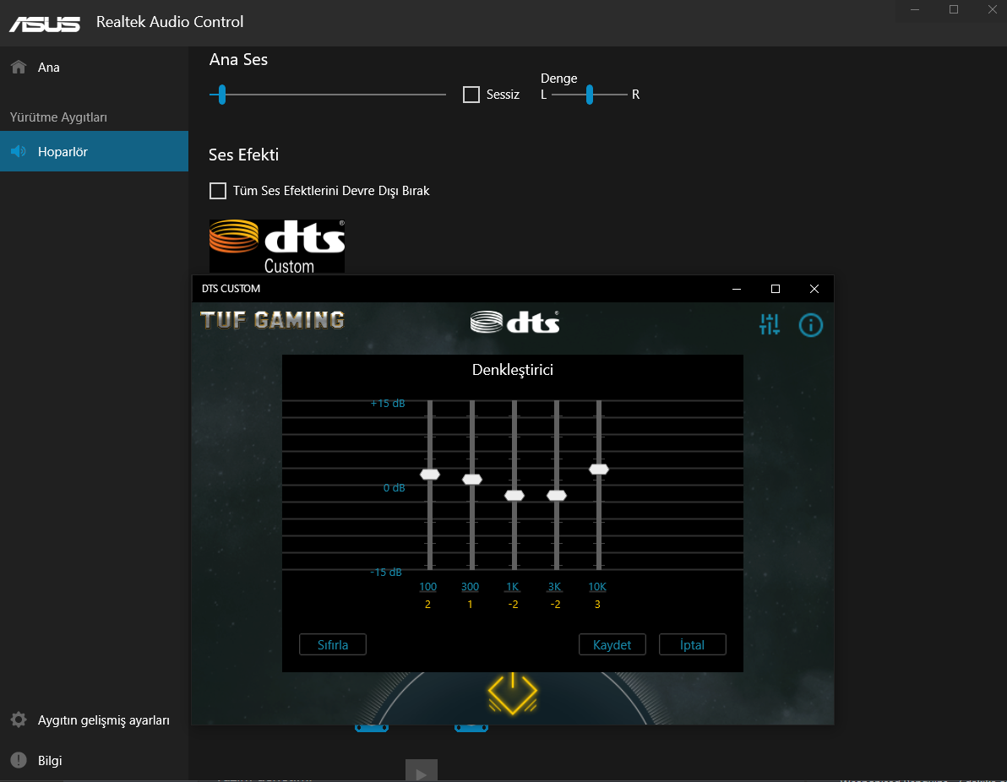1007x782 pixels.
Task: Click the -15 dB scale label
Action: point(386,572)
